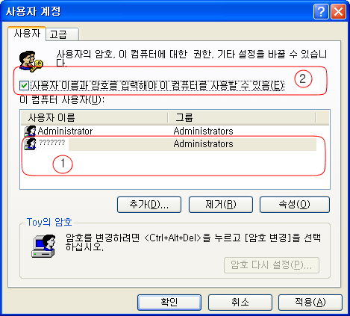Close the 사용자 계정 dialog
This screenshot has width=350, height=316.
coord(338,11)
